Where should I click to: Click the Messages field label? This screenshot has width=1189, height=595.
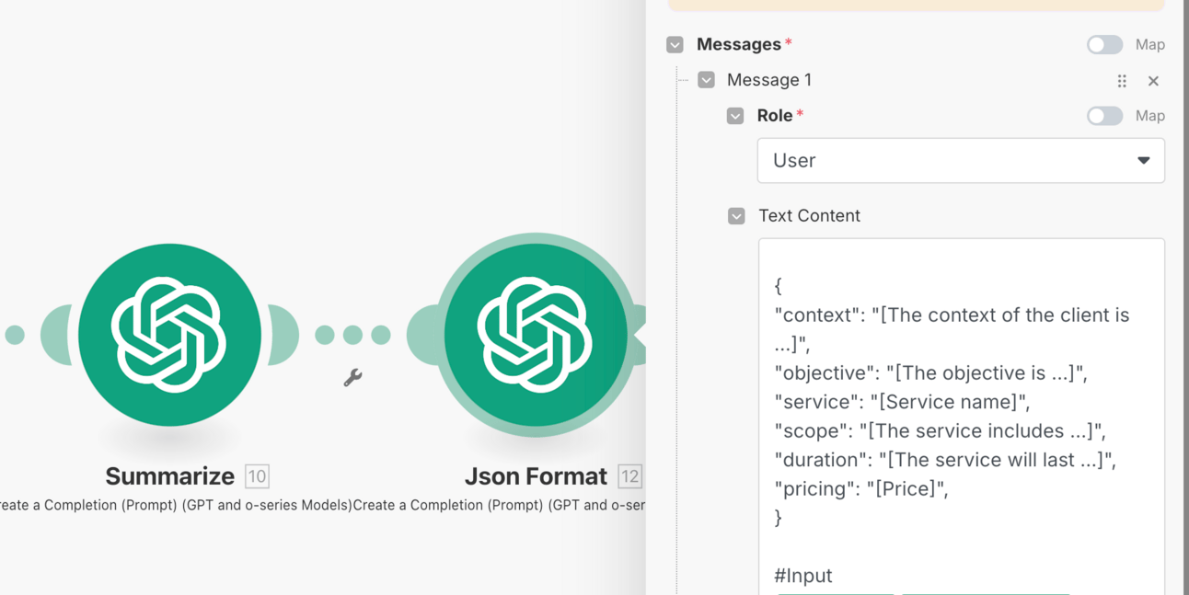coord(739,44)
